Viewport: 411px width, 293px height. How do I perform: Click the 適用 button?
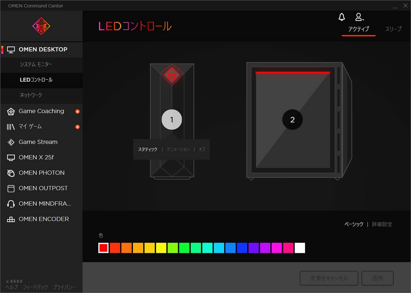pyautogui.click(x=377, y=278)
